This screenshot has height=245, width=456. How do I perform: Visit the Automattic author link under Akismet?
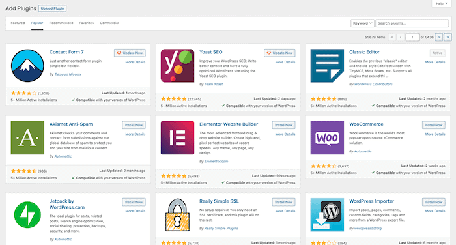tap(63, 156)
